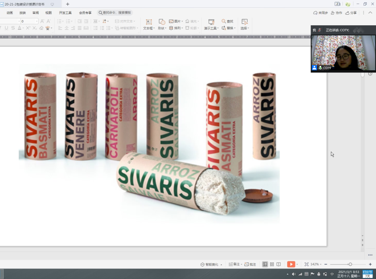
Task: Collapse the ribbon with the chevron
Action: point(370,13)
